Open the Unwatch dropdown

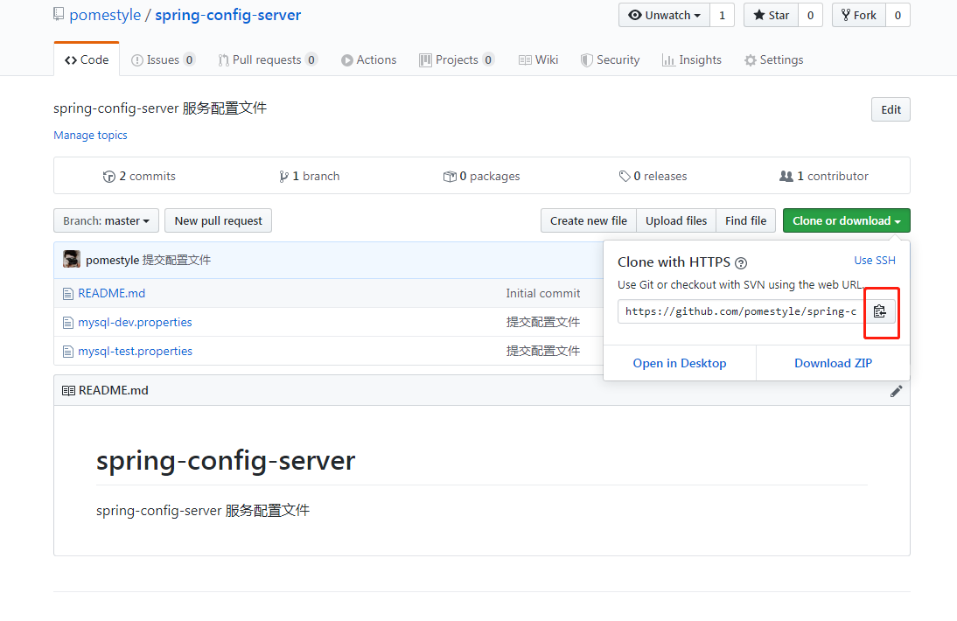coord(664,15)
